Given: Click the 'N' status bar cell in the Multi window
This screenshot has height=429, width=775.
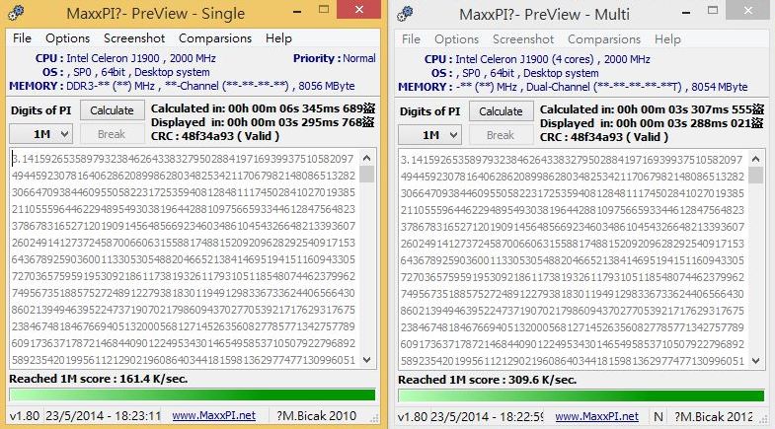Looking at the screenshot, I should coord(659,416).
